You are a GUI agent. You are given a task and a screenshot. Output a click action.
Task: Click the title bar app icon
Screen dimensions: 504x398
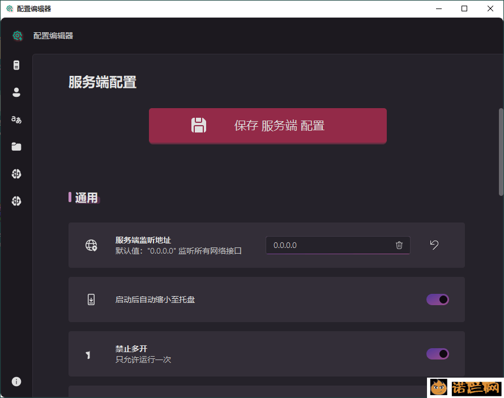pyautogui.click(x=10, y=8)
